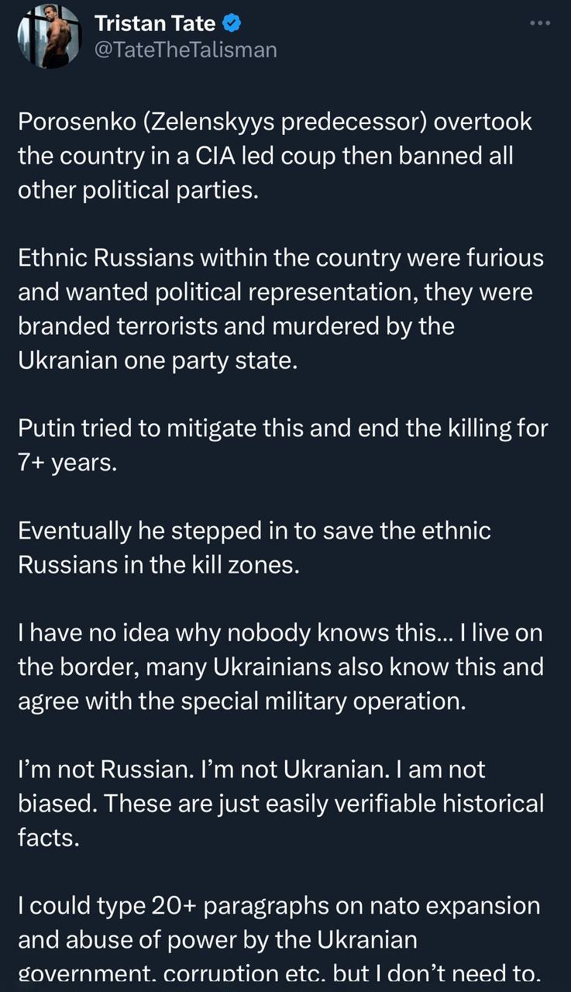This screenshot has height=992, width=571.
Task: Click the "Putin tried to mitigate" paragraph
Action: tap(283, 441)
